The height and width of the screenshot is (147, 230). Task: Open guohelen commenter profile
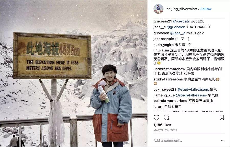(161, 33)
